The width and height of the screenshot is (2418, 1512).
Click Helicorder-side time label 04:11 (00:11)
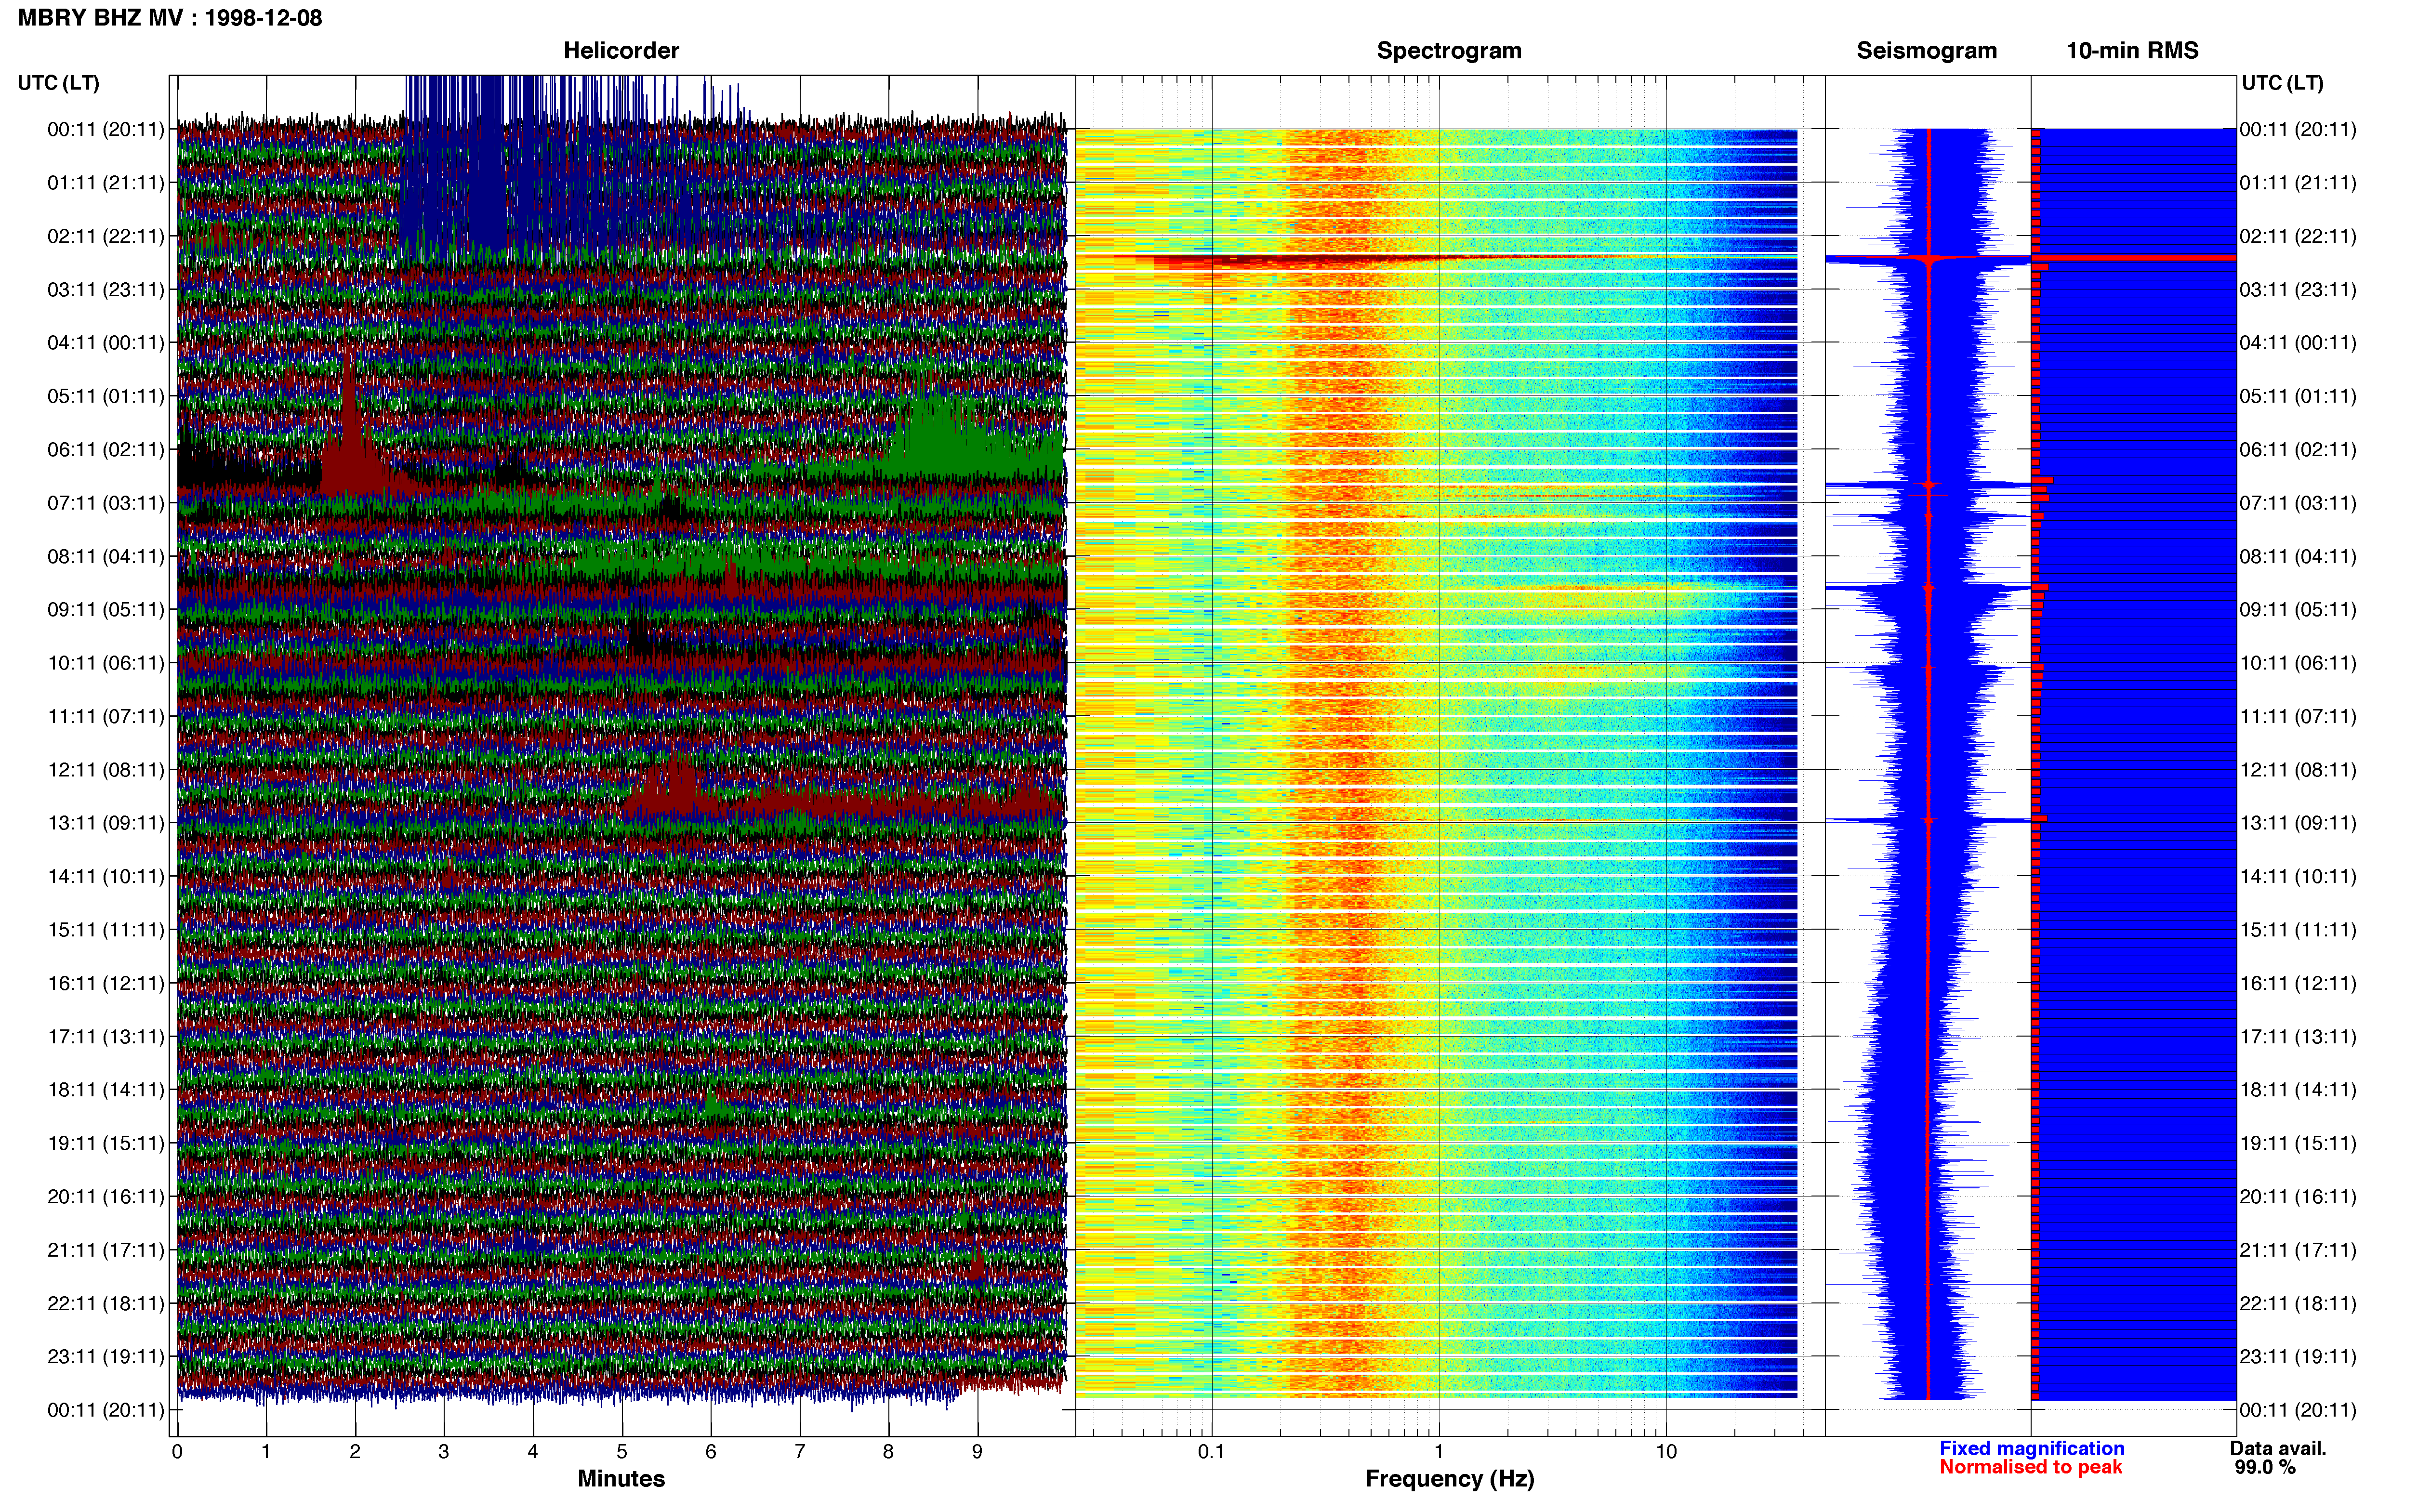pos(106,343)
